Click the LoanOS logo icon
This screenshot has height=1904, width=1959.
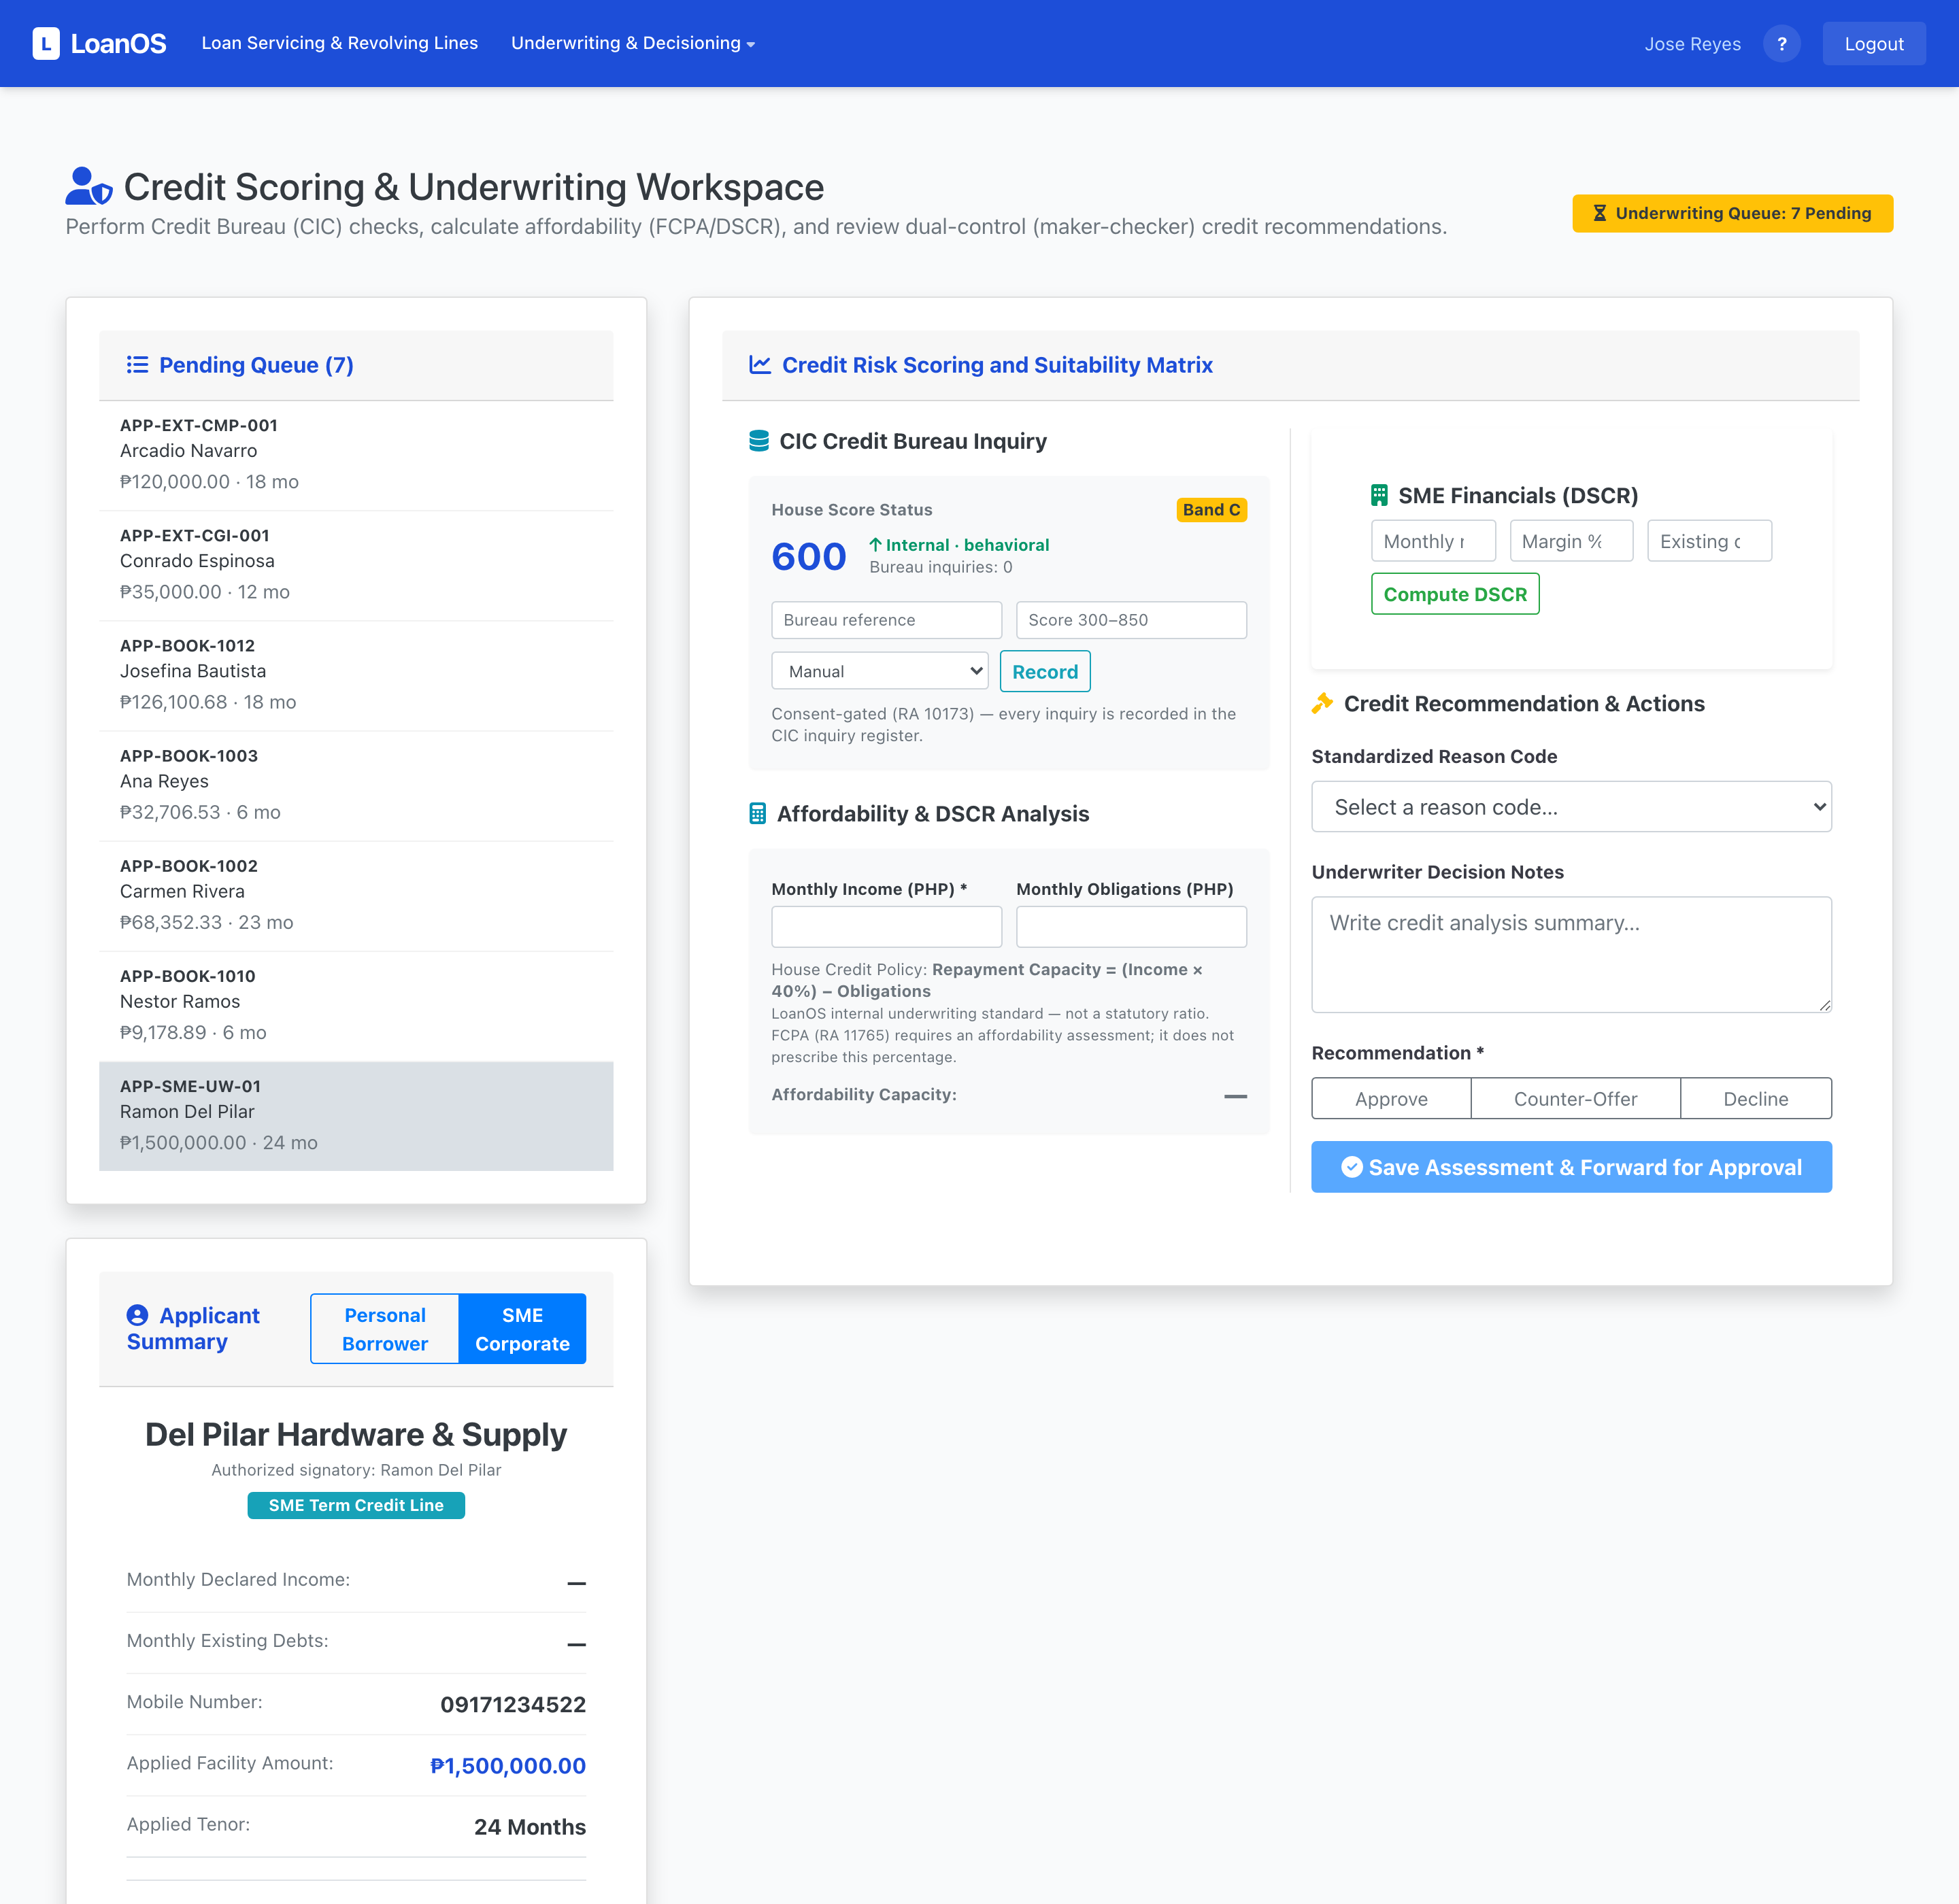(x=46, y=43)
